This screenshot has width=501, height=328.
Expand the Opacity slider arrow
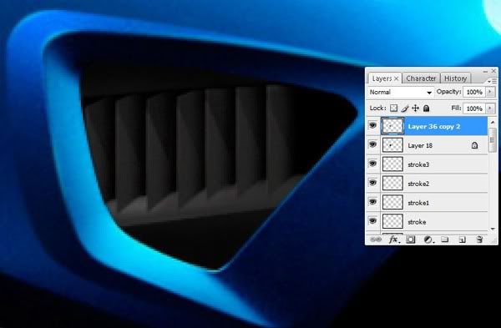pyautogui.click(x=490, y=92)
